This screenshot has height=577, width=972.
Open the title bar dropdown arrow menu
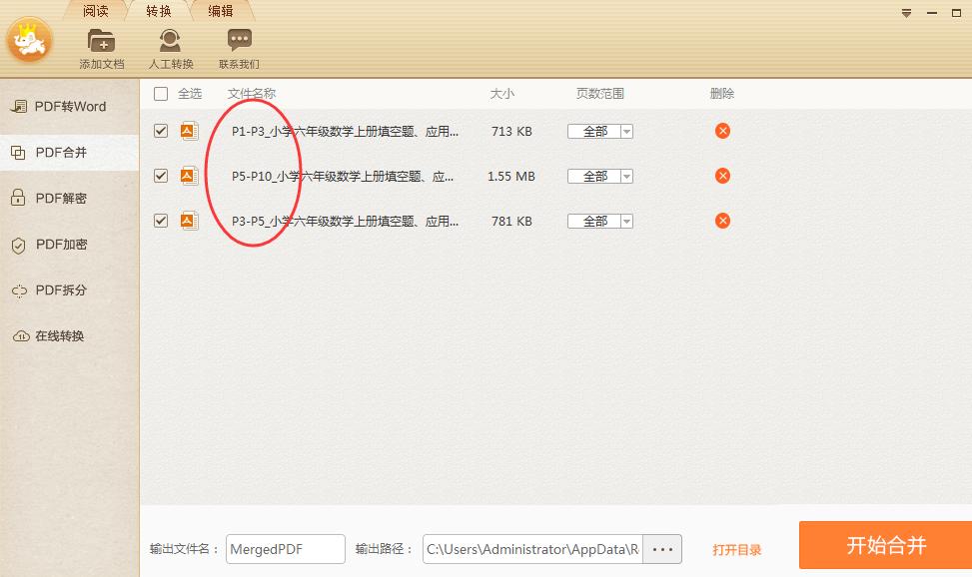tap(907, 13)
